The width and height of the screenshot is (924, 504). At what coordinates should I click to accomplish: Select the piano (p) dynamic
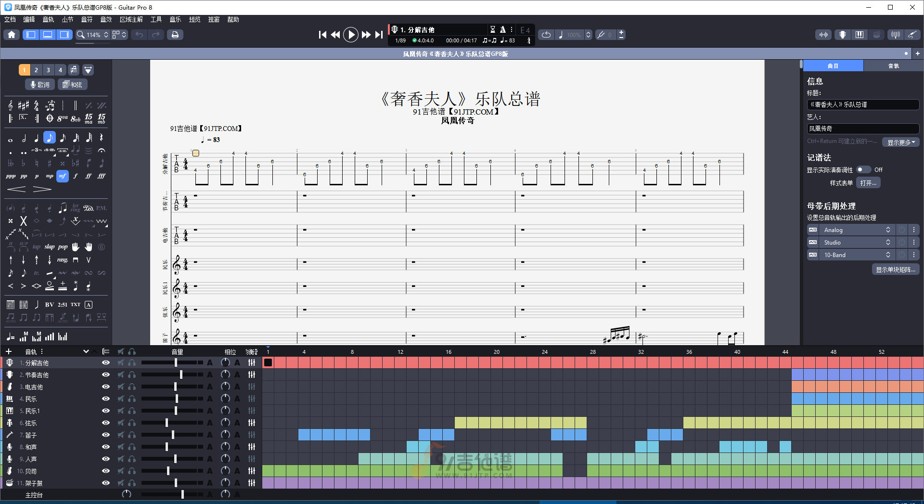[x=37, y=176]
